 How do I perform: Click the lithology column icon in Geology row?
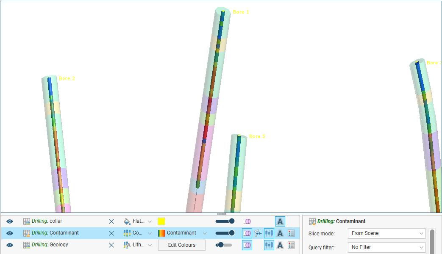click(x=127, y=245)
